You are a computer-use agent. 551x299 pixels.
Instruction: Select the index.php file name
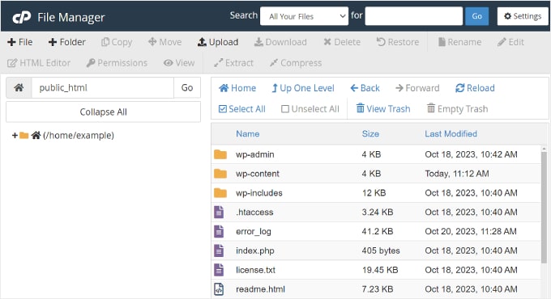pyautogui.click(x=254, y=251)
